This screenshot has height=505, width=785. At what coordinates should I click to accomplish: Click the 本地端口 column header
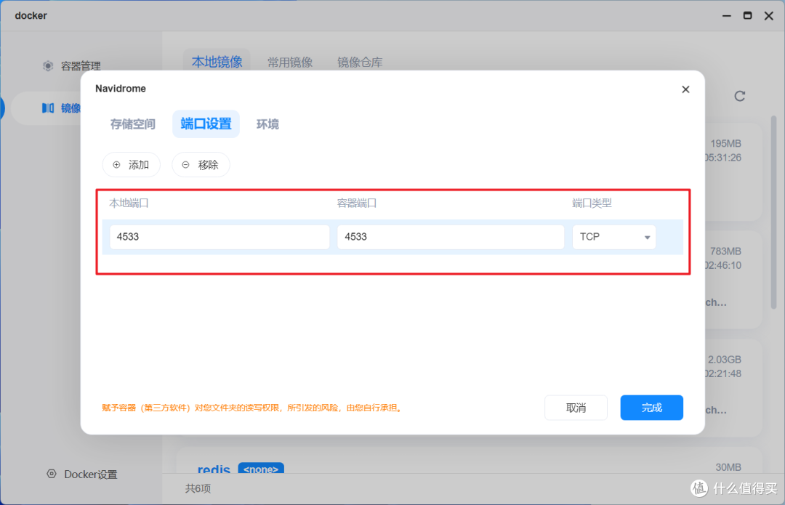(x=129, y=203)
